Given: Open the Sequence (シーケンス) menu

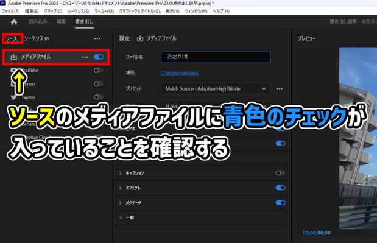Looking at the screenshot, I should 78,12.
